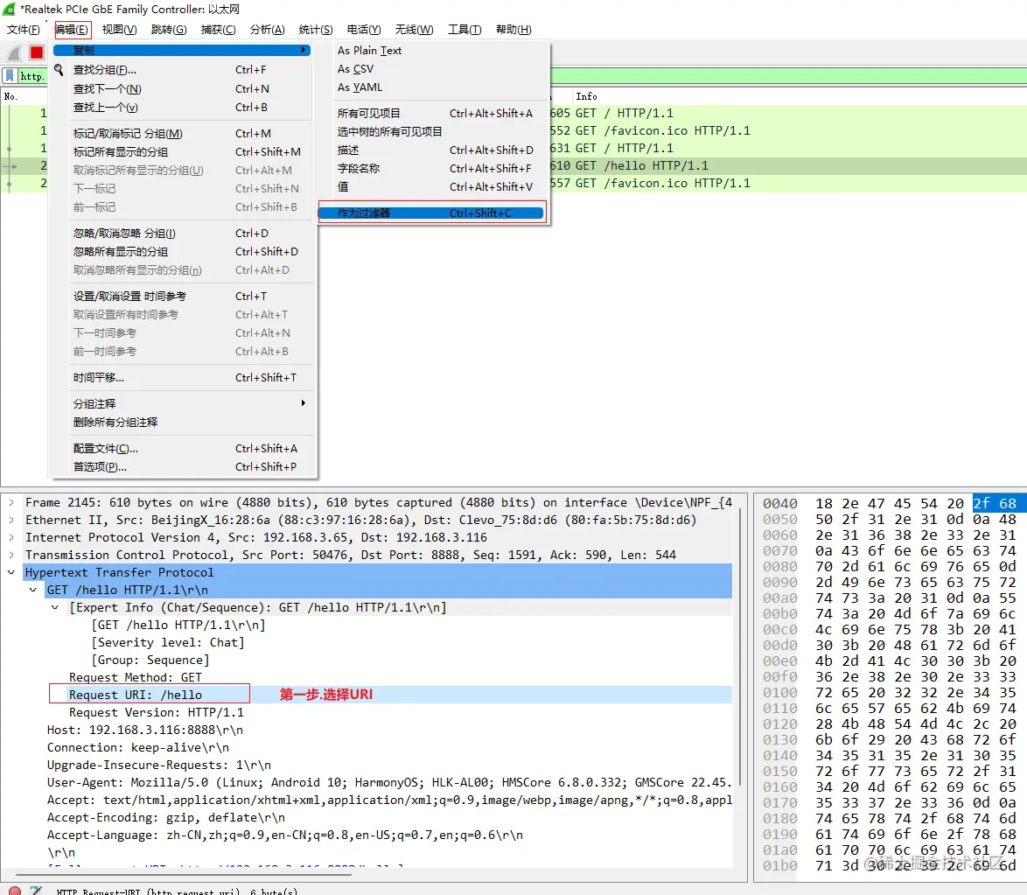Expand the 分组注释 submenu
Image resolution: width=1027 pixels, height=895 pixels.
181,403
